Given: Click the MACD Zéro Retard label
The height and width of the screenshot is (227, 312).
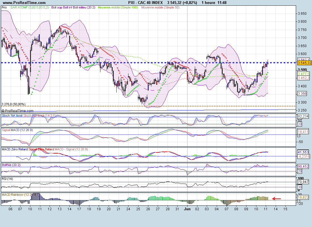Looking at the screenshot, I should click(x=14, y=149).
